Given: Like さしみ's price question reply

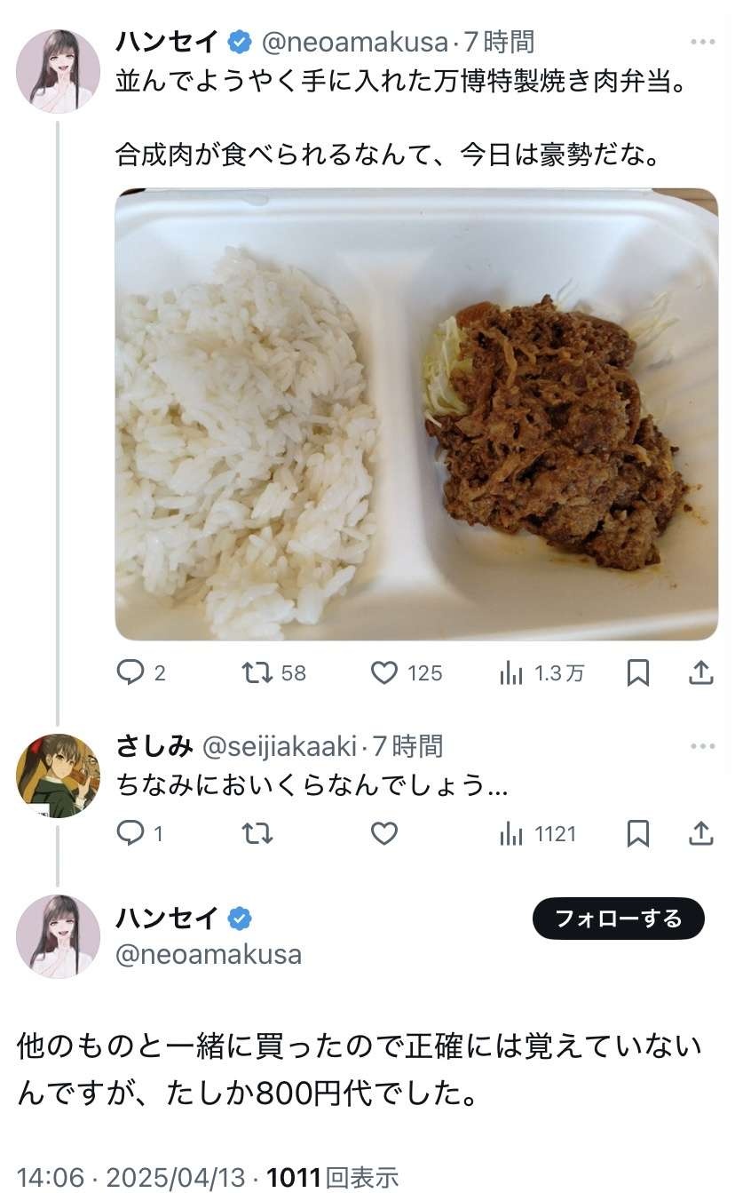Looking at the screenshot, I should 384,833.
